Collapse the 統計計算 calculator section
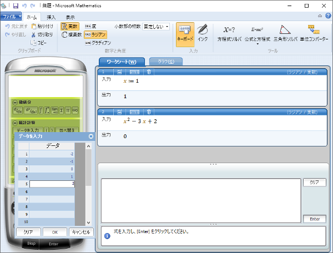Viewport: 333px width, 253px height. tap(15, 123)
